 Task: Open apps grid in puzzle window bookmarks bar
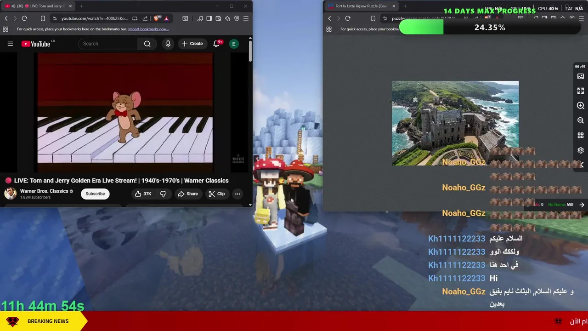329,29
